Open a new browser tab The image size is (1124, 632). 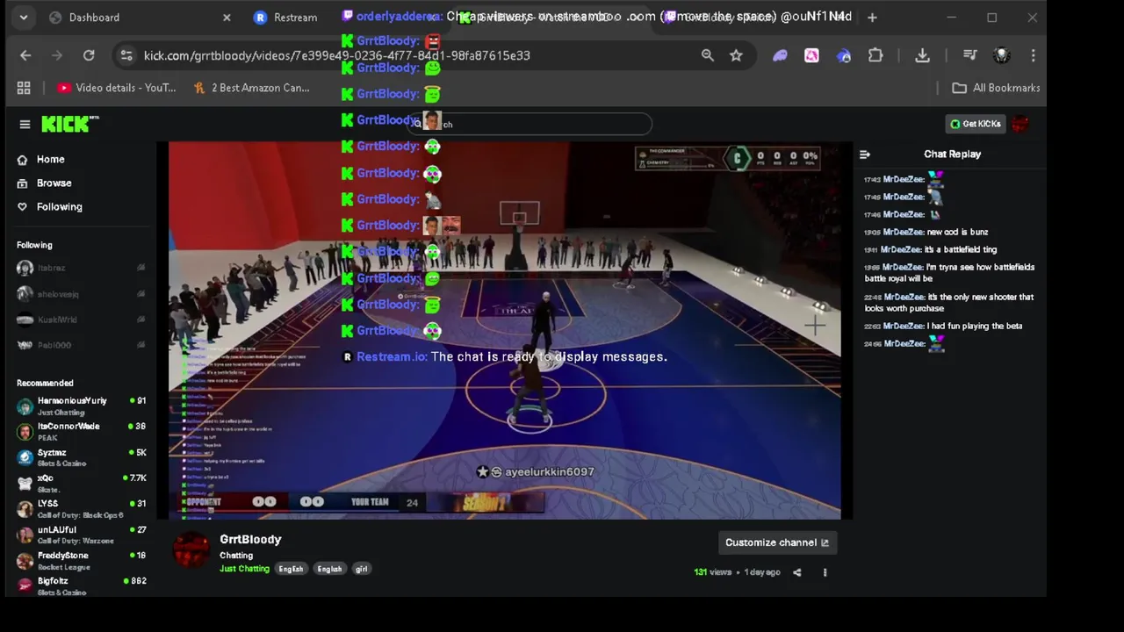872,17
